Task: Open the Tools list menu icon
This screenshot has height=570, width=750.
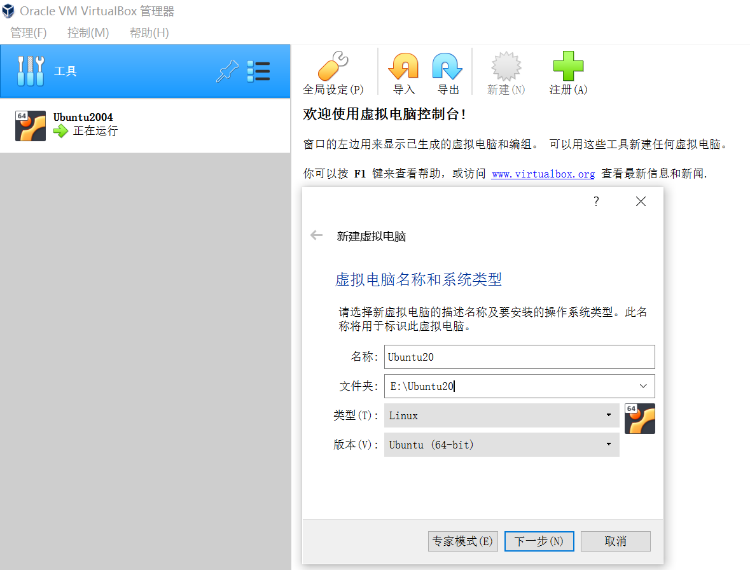Action: pyautogui.click(x=258, y=71)
